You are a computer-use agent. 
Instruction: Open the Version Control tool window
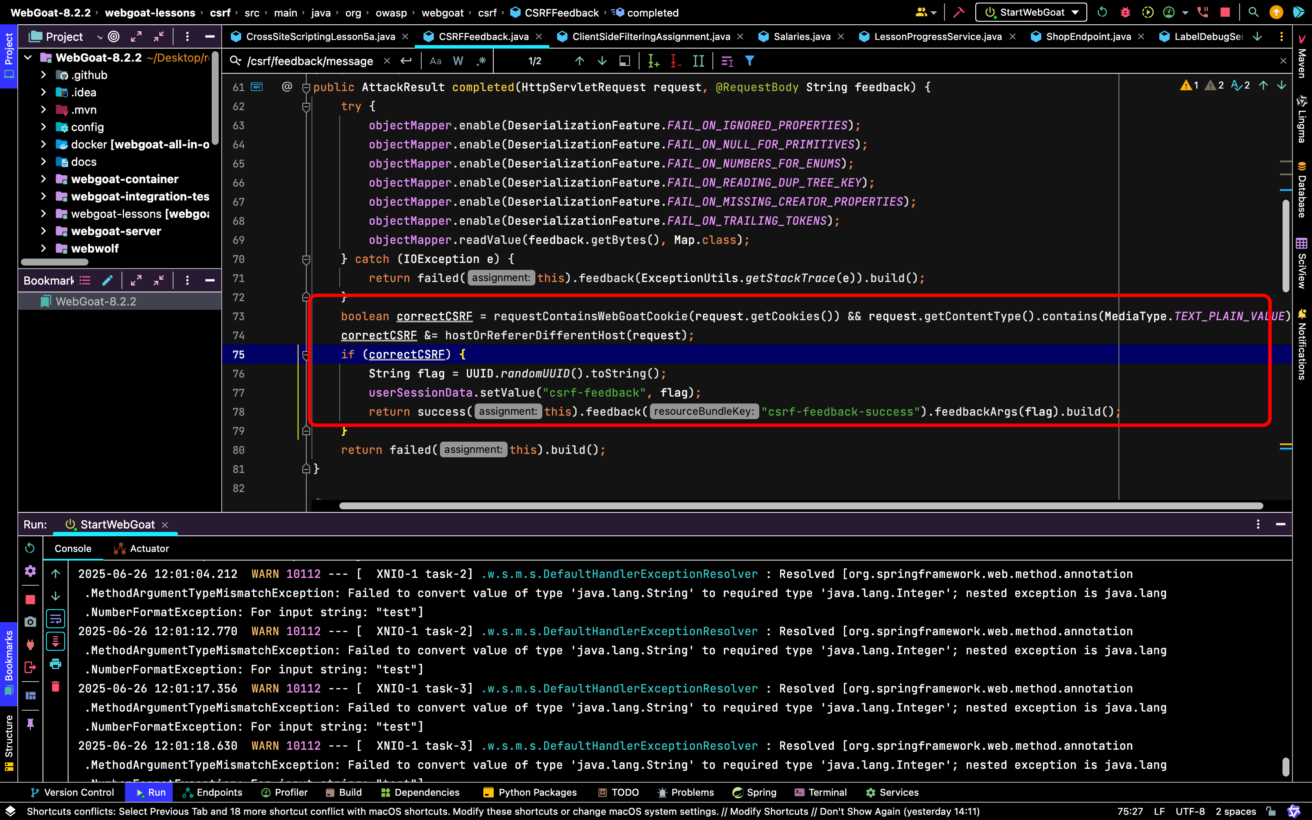pos(72,792)
